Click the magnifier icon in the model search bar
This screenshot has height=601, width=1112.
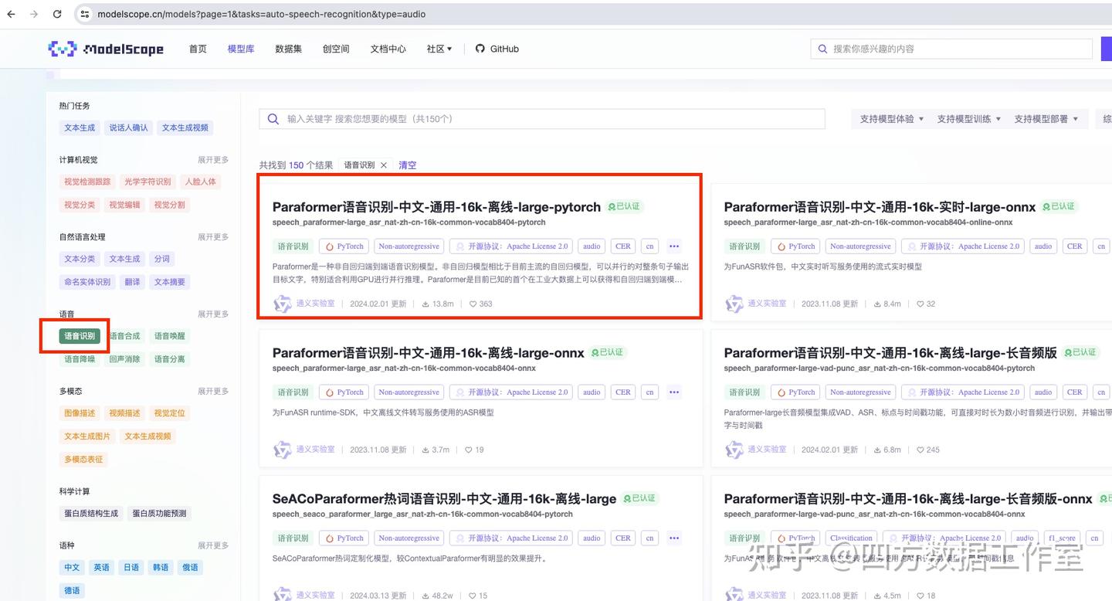pos(273,118)
